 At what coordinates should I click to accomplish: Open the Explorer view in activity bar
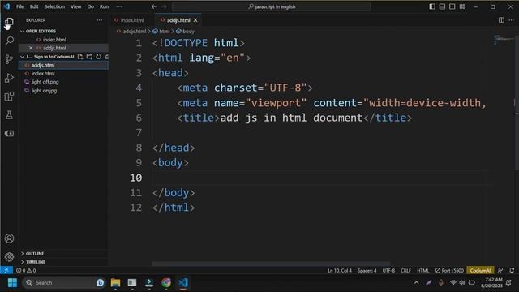click(x=9, y=22)
